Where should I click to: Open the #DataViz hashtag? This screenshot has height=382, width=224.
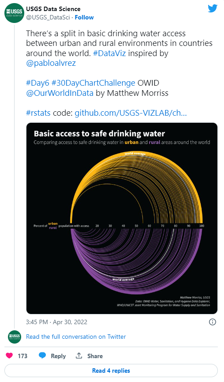point(109,53)
